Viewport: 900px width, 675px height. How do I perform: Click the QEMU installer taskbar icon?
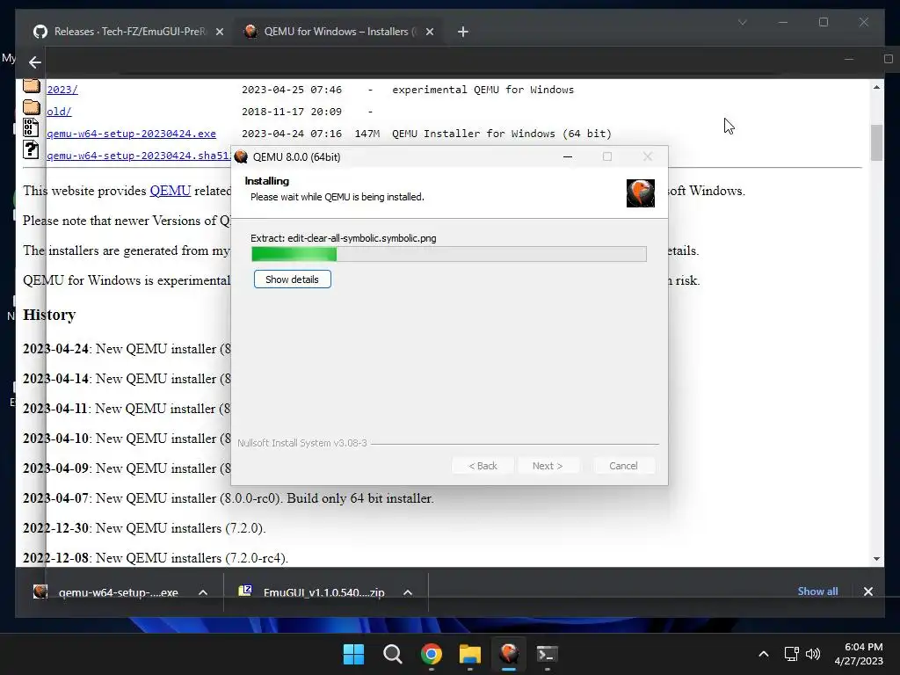(509, 654)
